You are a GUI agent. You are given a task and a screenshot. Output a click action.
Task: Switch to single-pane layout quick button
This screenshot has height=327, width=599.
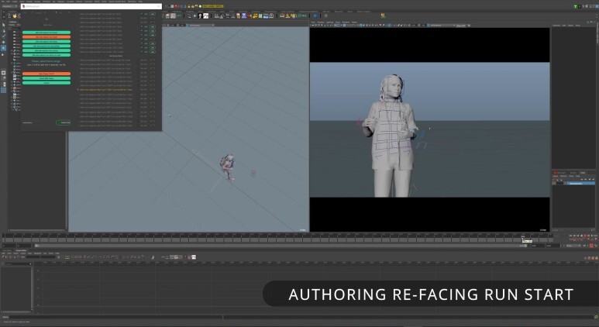pos(3,73)
